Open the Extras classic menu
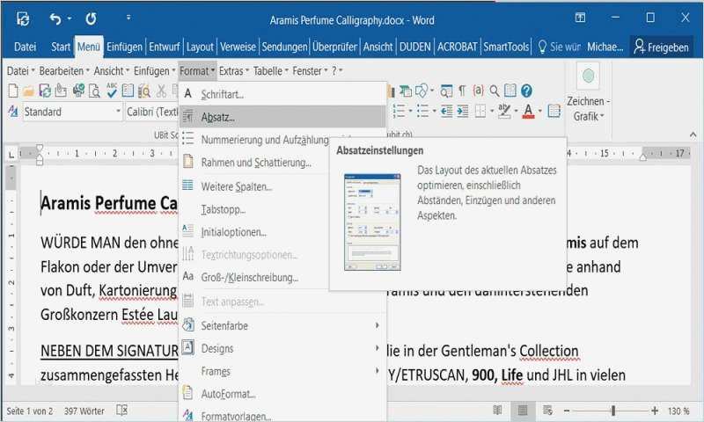This screenshot has height=422, width=704. coord(233,71)
